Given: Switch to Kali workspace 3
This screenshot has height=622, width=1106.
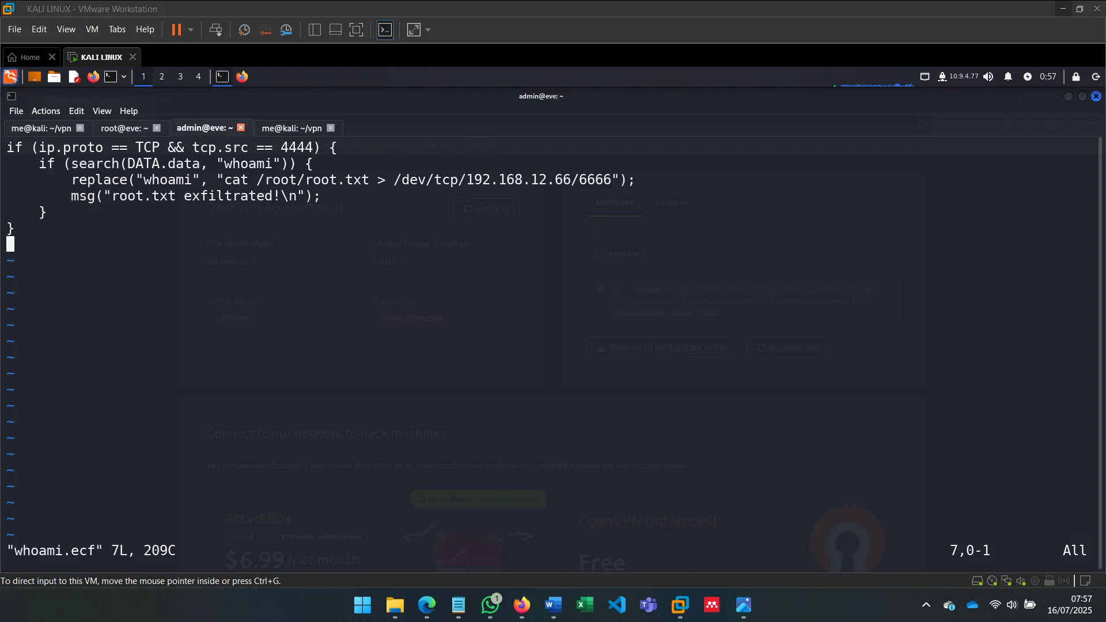Looking at the screenshot, I should (x=180, y=76).
